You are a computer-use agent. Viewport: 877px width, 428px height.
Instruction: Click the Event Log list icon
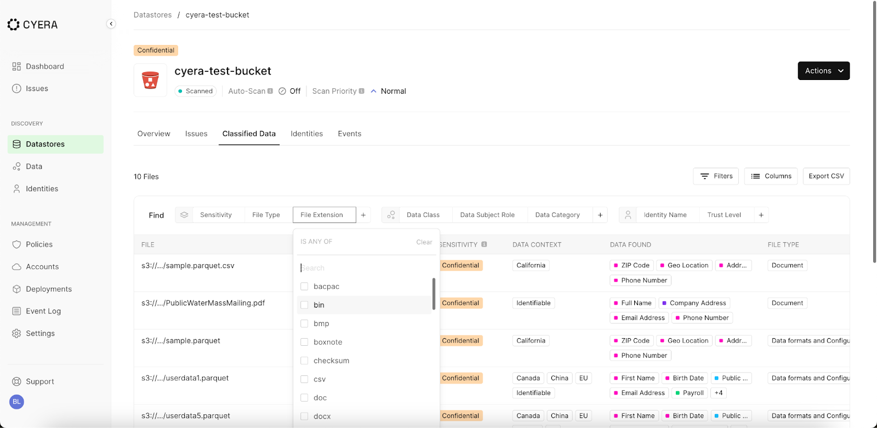(16, 311)
